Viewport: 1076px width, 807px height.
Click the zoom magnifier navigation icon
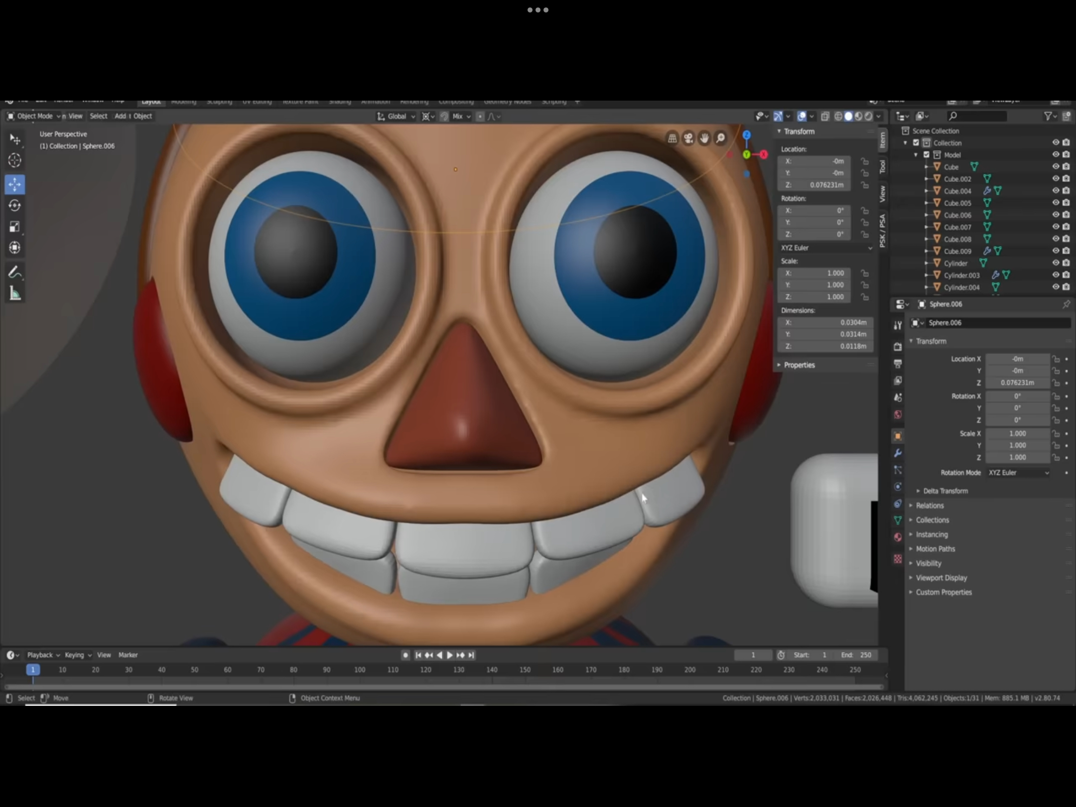tap(720, 138)
